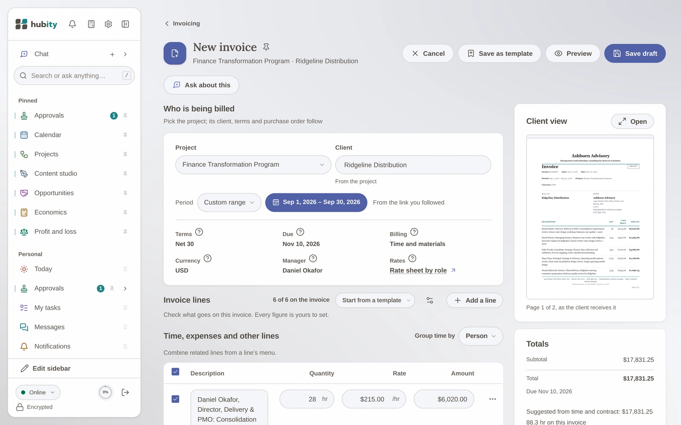Pin Messages item

point(125,327)
